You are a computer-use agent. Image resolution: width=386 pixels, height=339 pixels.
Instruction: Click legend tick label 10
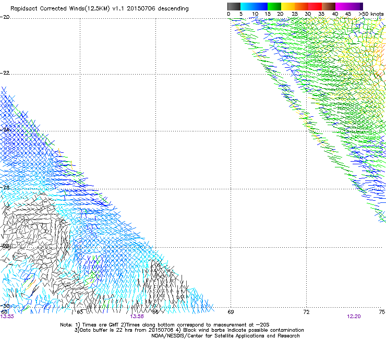(255, 14)
